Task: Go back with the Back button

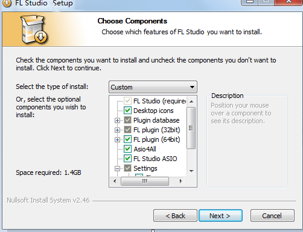Action: [x=175, y=216]
